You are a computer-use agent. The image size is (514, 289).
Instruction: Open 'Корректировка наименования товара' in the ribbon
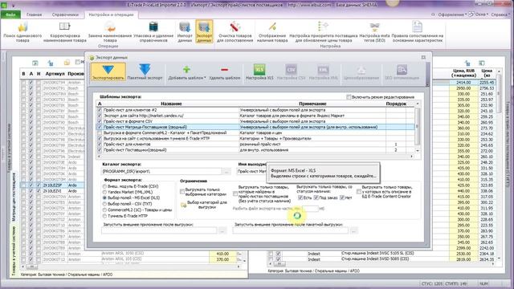64,32
